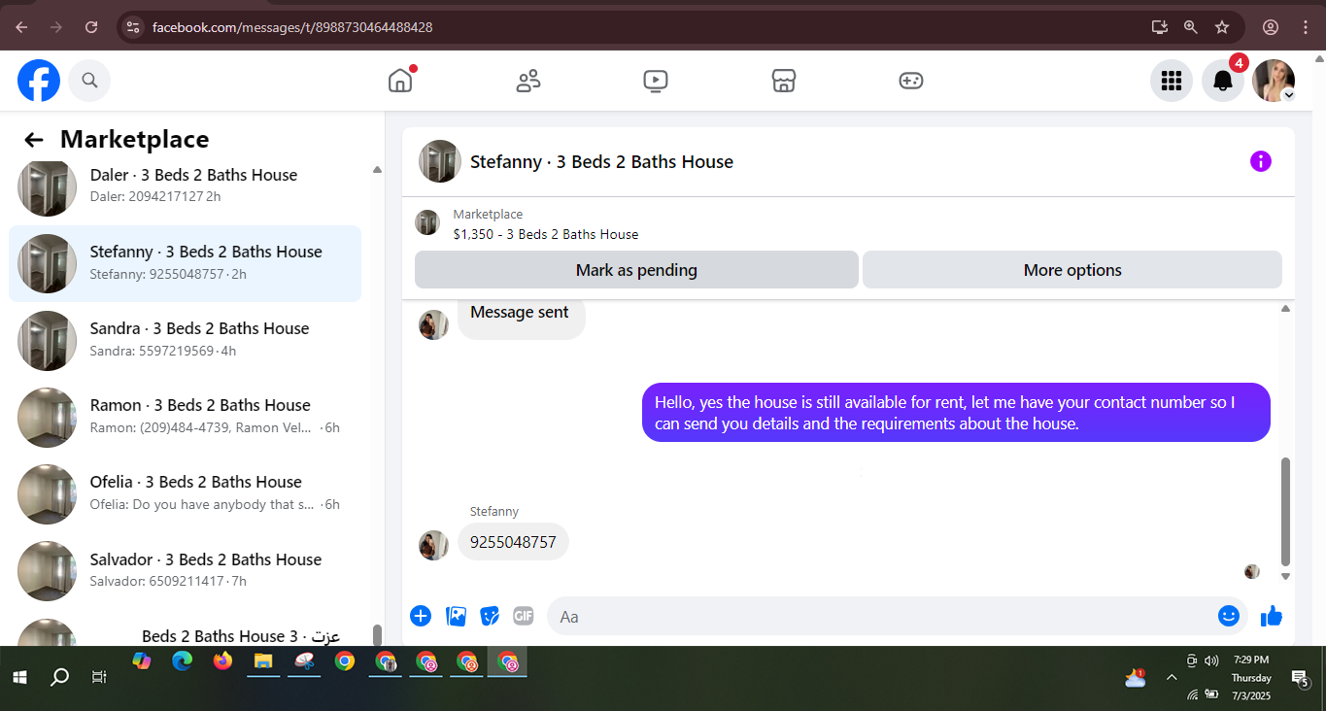
Task: Click the 9255048757 message bubble
Action: click(x=513, y=542)
